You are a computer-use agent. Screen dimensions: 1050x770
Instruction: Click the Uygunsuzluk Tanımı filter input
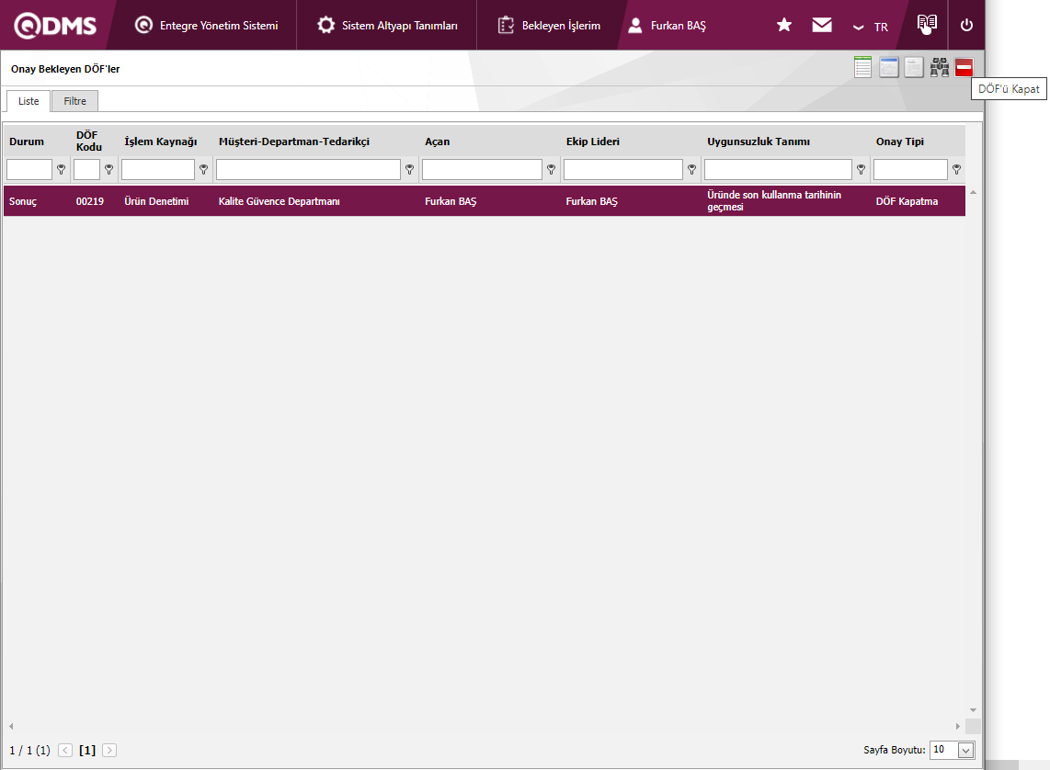(778, 169)
